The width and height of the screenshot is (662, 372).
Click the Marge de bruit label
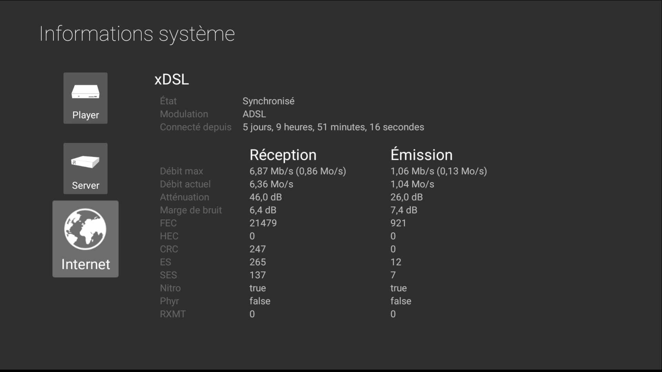tap(191, 210)
